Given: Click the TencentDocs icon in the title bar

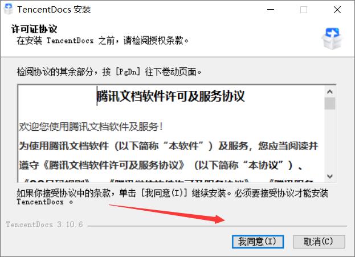Looking at the screenshot, I should (9, 9).
